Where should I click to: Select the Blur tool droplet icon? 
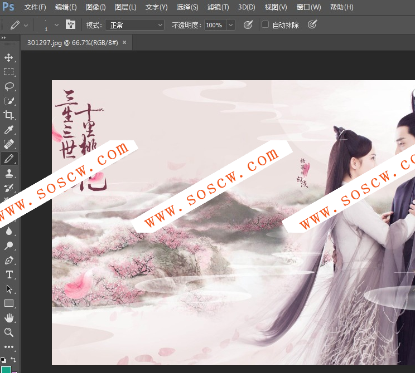click(x=9, y=231)
